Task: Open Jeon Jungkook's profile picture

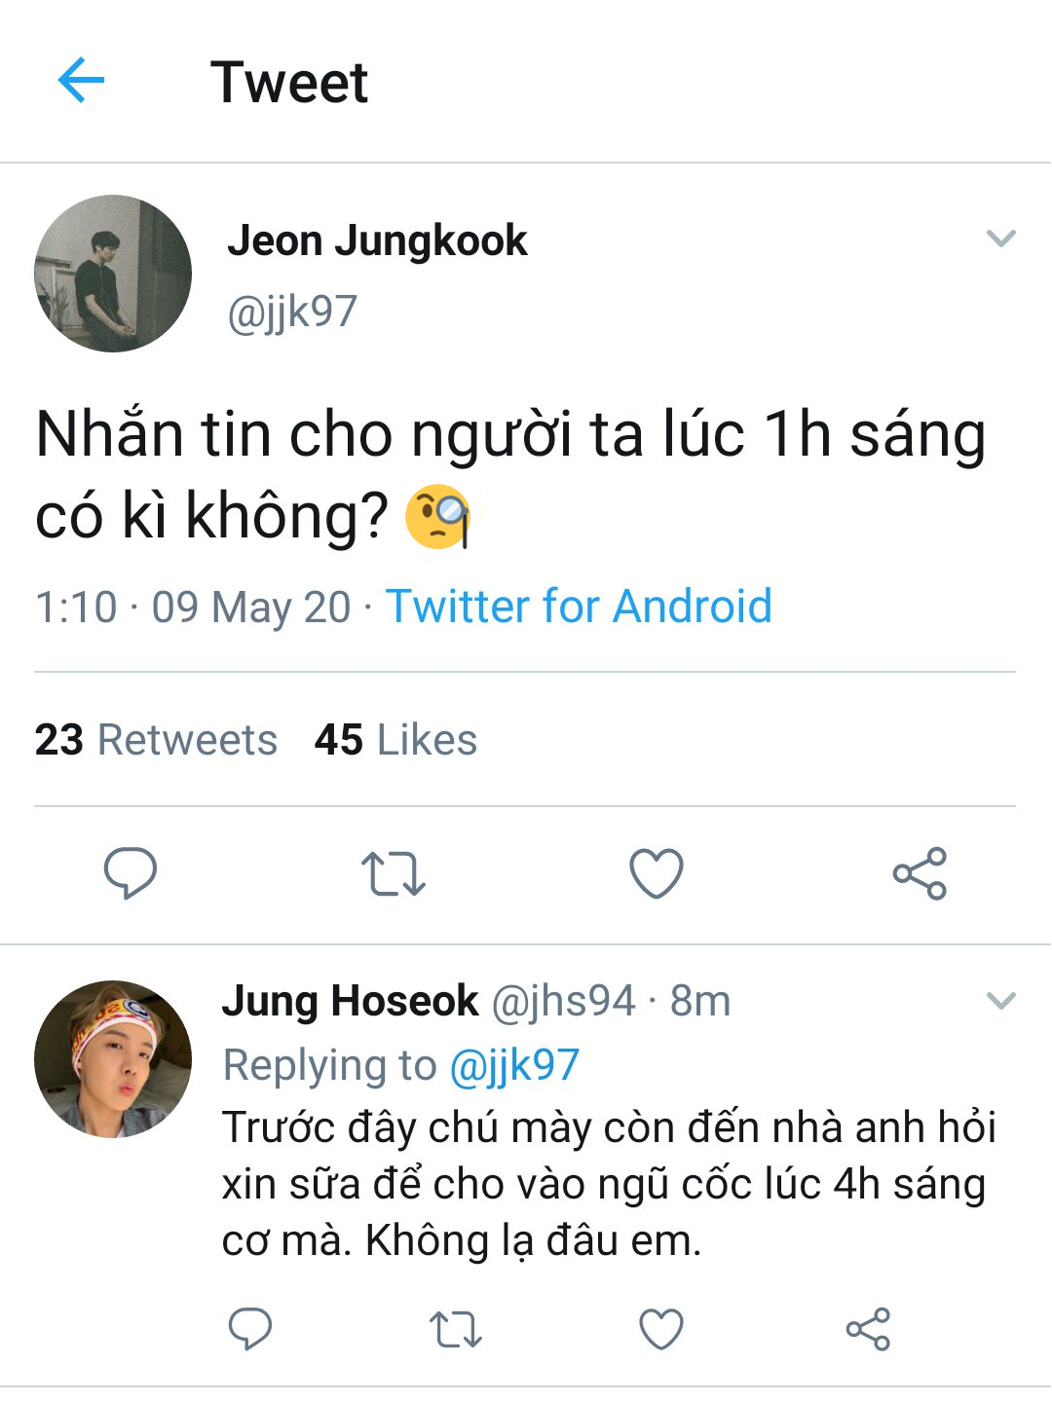Action: coord(113,274)
